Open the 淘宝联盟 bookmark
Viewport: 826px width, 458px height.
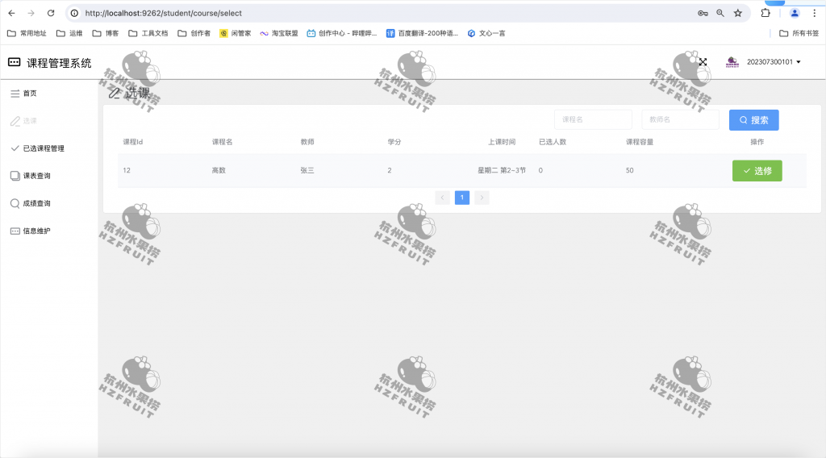point(279,33)
